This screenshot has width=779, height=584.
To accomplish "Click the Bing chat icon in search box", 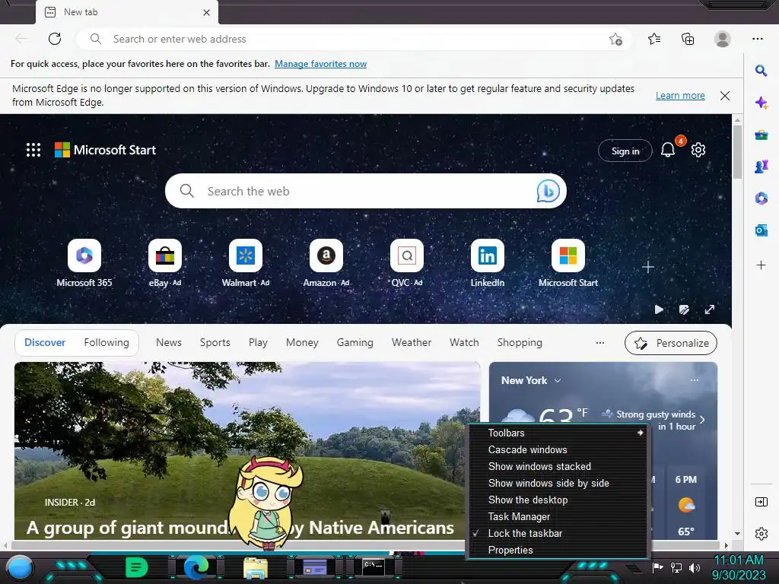I will point(548,191).
